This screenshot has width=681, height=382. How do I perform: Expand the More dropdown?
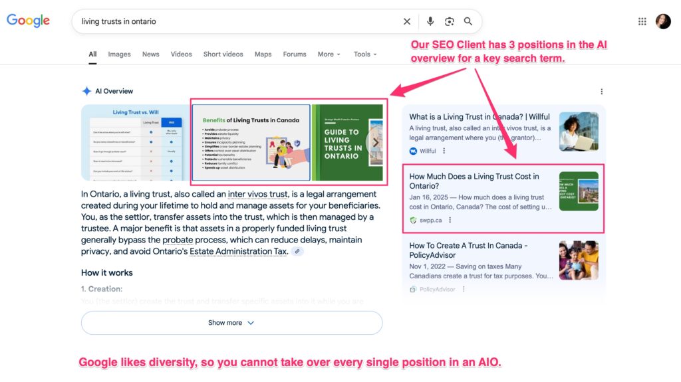tap(329, 54)
